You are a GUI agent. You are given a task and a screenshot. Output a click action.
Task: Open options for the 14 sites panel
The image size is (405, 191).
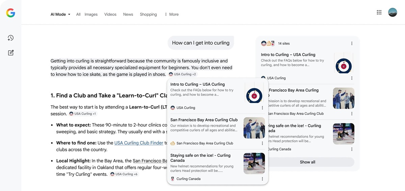[x=352, y=43]
